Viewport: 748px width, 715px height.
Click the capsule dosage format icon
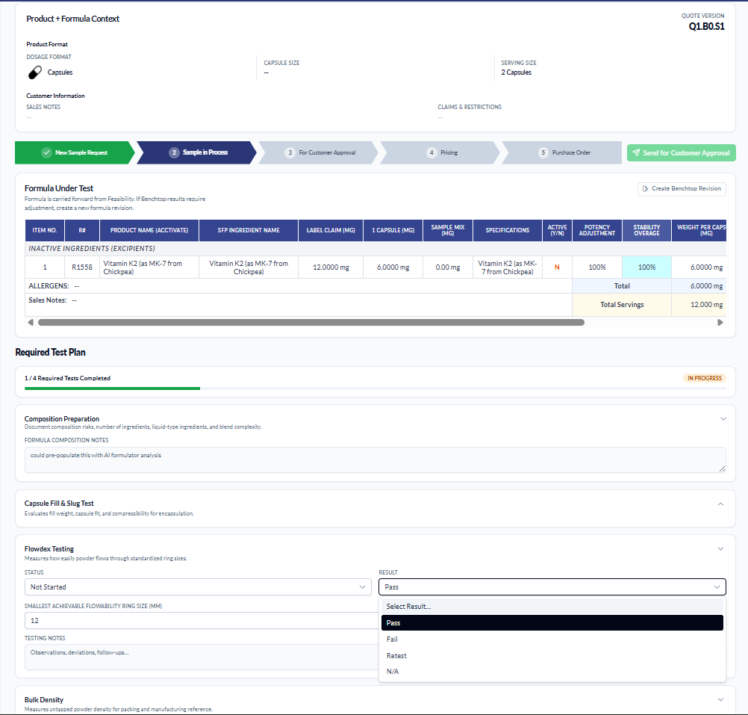[x=35, y=72]
